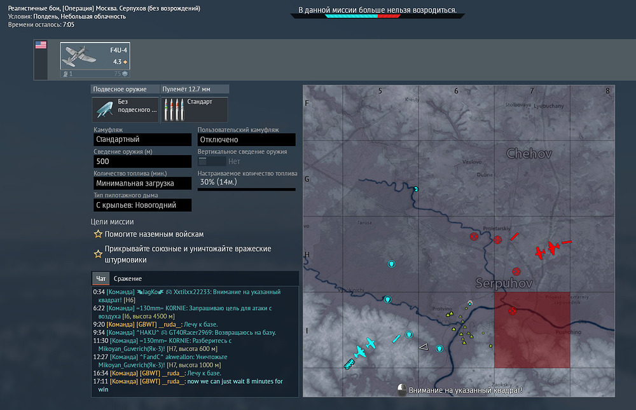Click the cyan allied airfield strip
636x410 pixels.
coord(396,339)
